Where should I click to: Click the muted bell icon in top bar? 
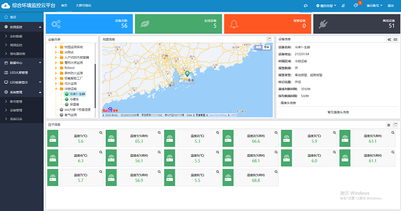(342, 5)
